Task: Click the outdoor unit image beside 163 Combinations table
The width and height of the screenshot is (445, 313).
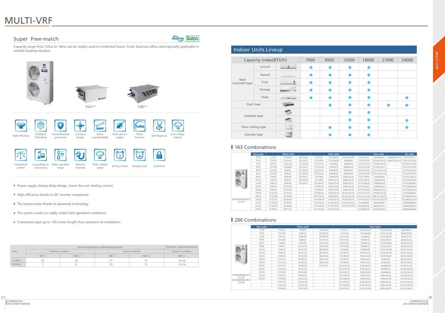Action: pos(241,179)
